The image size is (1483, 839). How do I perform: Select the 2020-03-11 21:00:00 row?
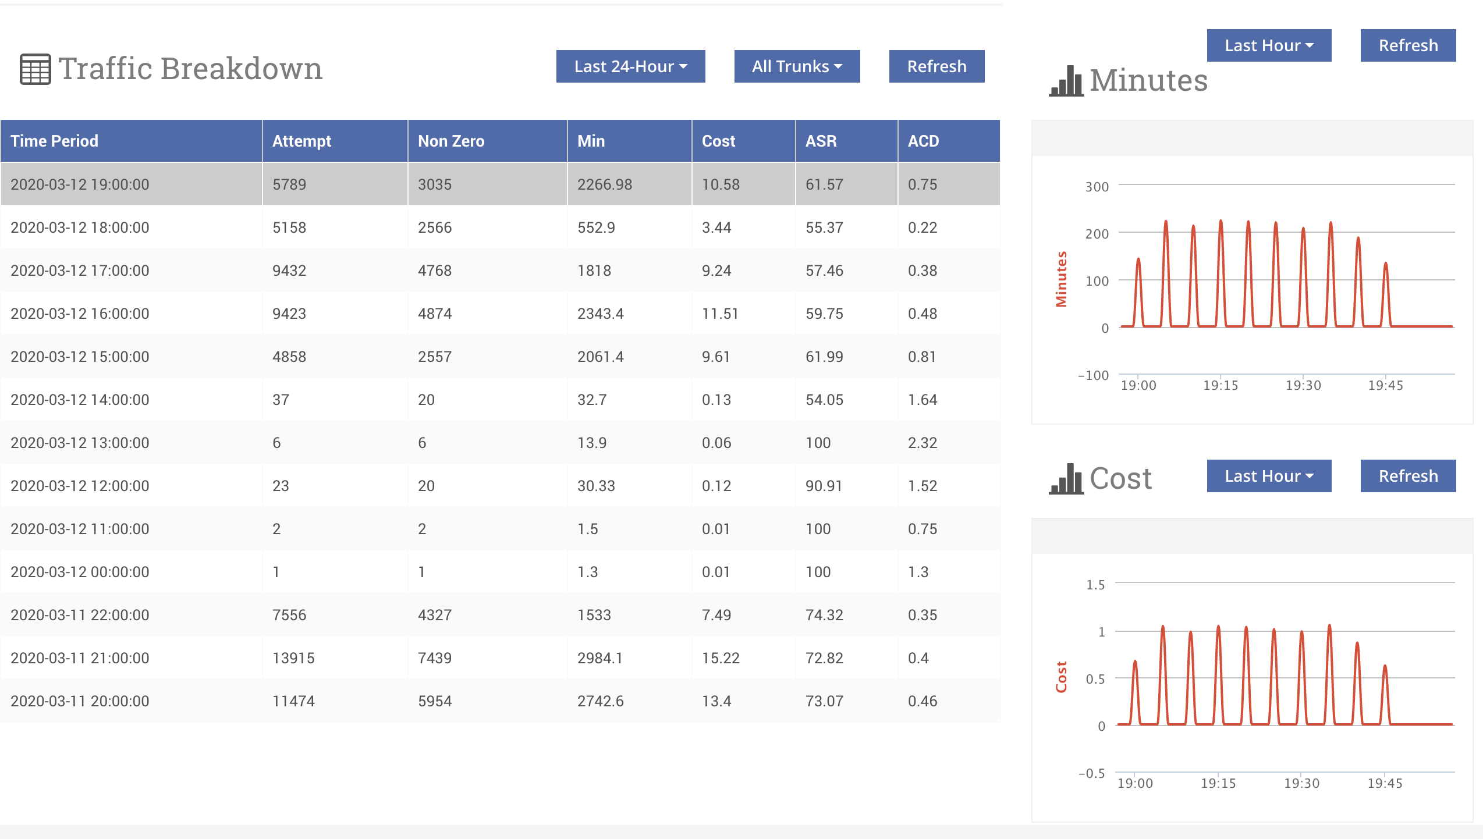click(x=80, y=658)
